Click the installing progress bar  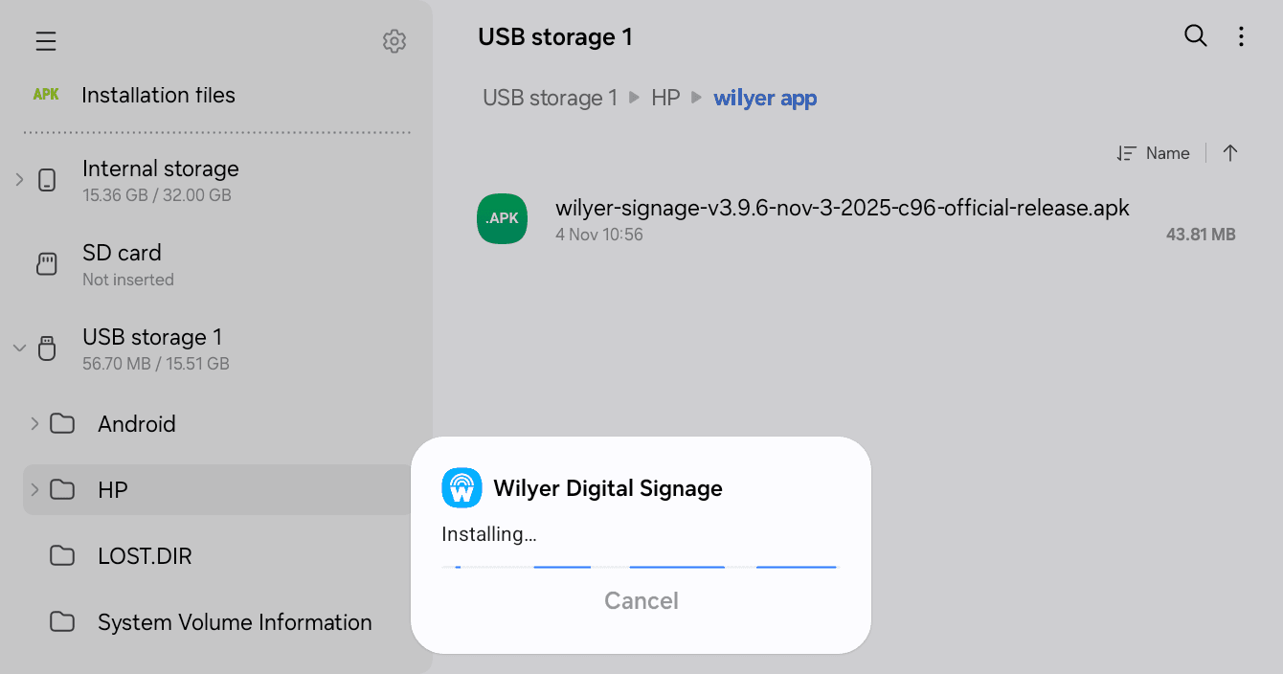pos(640,567)
